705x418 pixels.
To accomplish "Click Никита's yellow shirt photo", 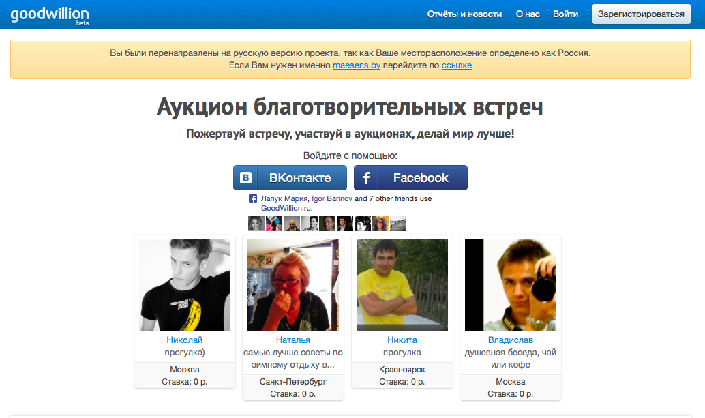I will pos(402,285).
